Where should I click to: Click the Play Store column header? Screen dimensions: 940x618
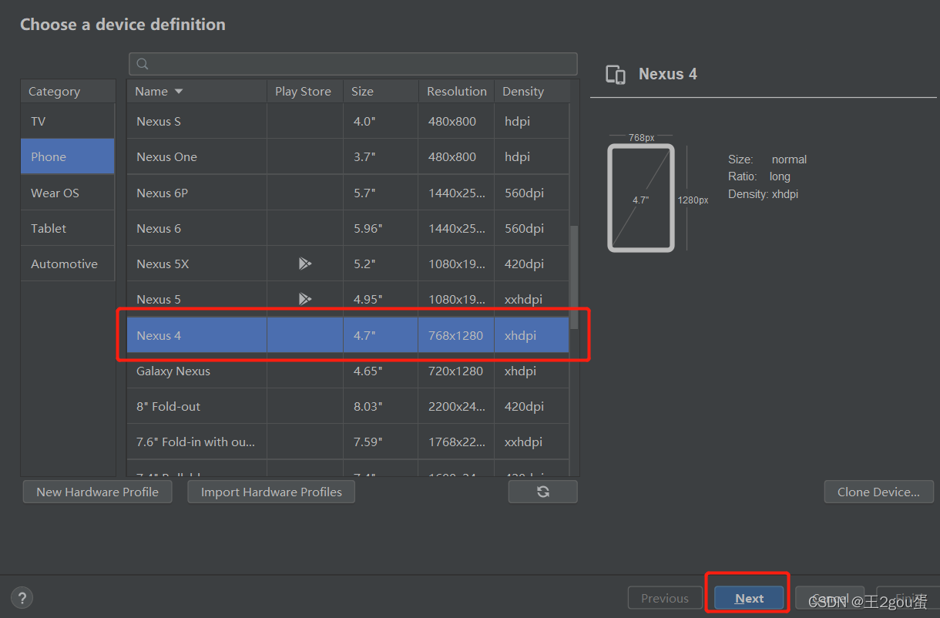coord(304,91)
